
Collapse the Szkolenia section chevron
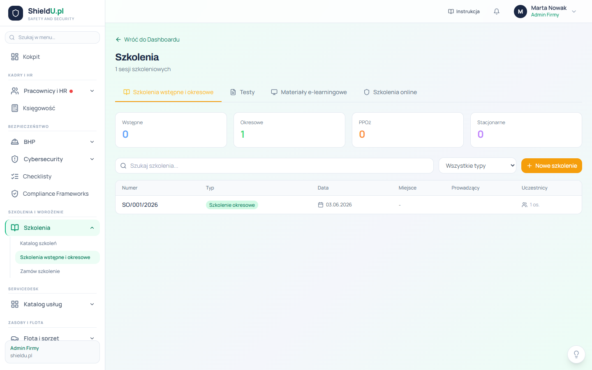coord(92,228)
